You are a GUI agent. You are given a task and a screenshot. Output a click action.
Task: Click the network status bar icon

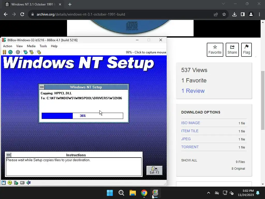[x=16, y=183]
